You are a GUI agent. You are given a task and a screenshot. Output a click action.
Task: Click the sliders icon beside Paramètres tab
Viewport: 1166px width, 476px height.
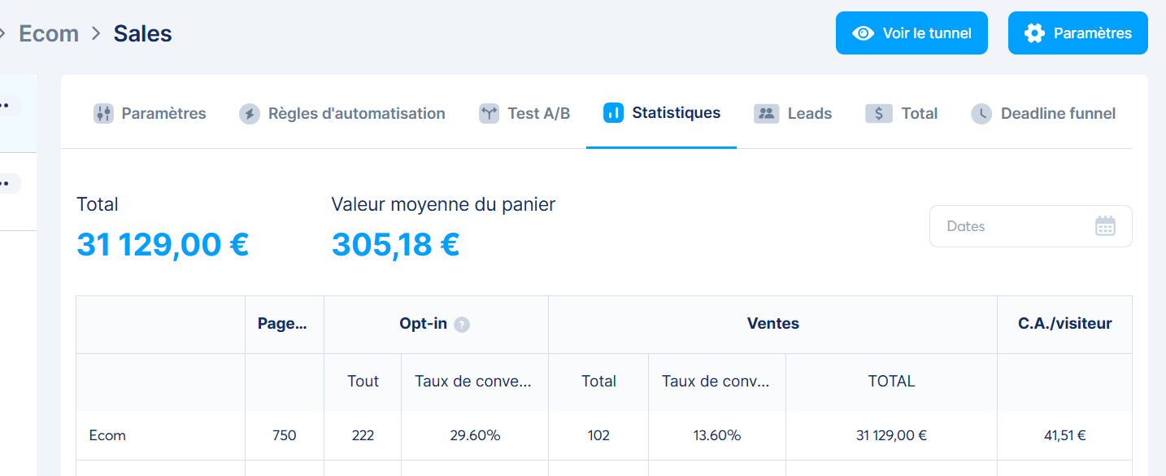click(x=103, y=114)
